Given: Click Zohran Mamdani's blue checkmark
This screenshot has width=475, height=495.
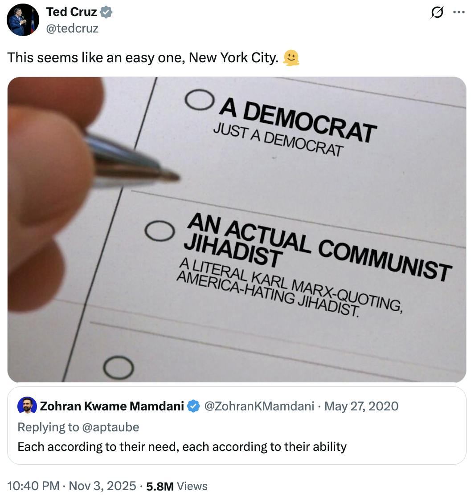Looking at the screenshot, I should [192, 406].
